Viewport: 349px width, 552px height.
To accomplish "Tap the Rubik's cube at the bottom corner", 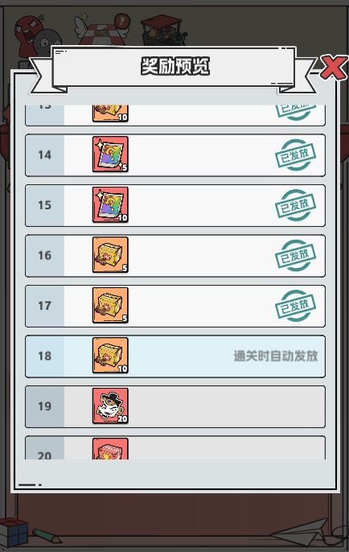I will pos(14,532).
